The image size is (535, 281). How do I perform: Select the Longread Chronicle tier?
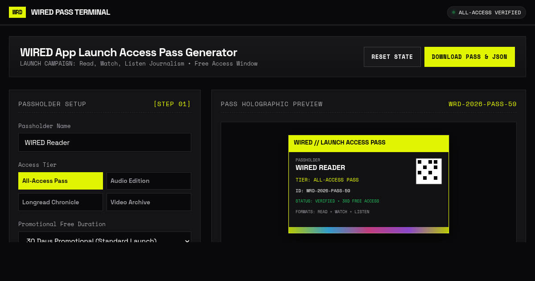(61, 202)
